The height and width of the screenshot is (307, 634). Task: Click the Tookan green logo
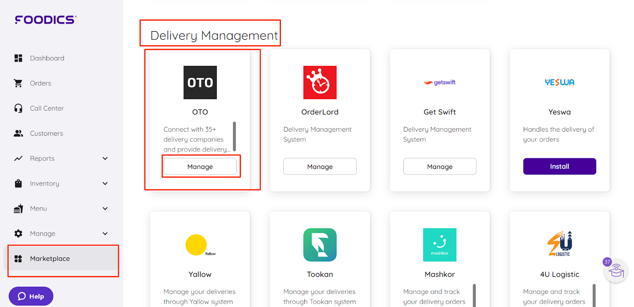320,245
